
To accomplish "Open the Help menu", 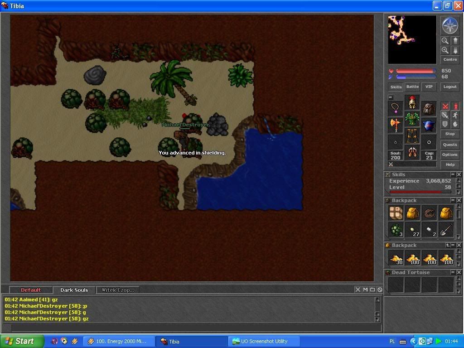I will (x=450, y=165).
